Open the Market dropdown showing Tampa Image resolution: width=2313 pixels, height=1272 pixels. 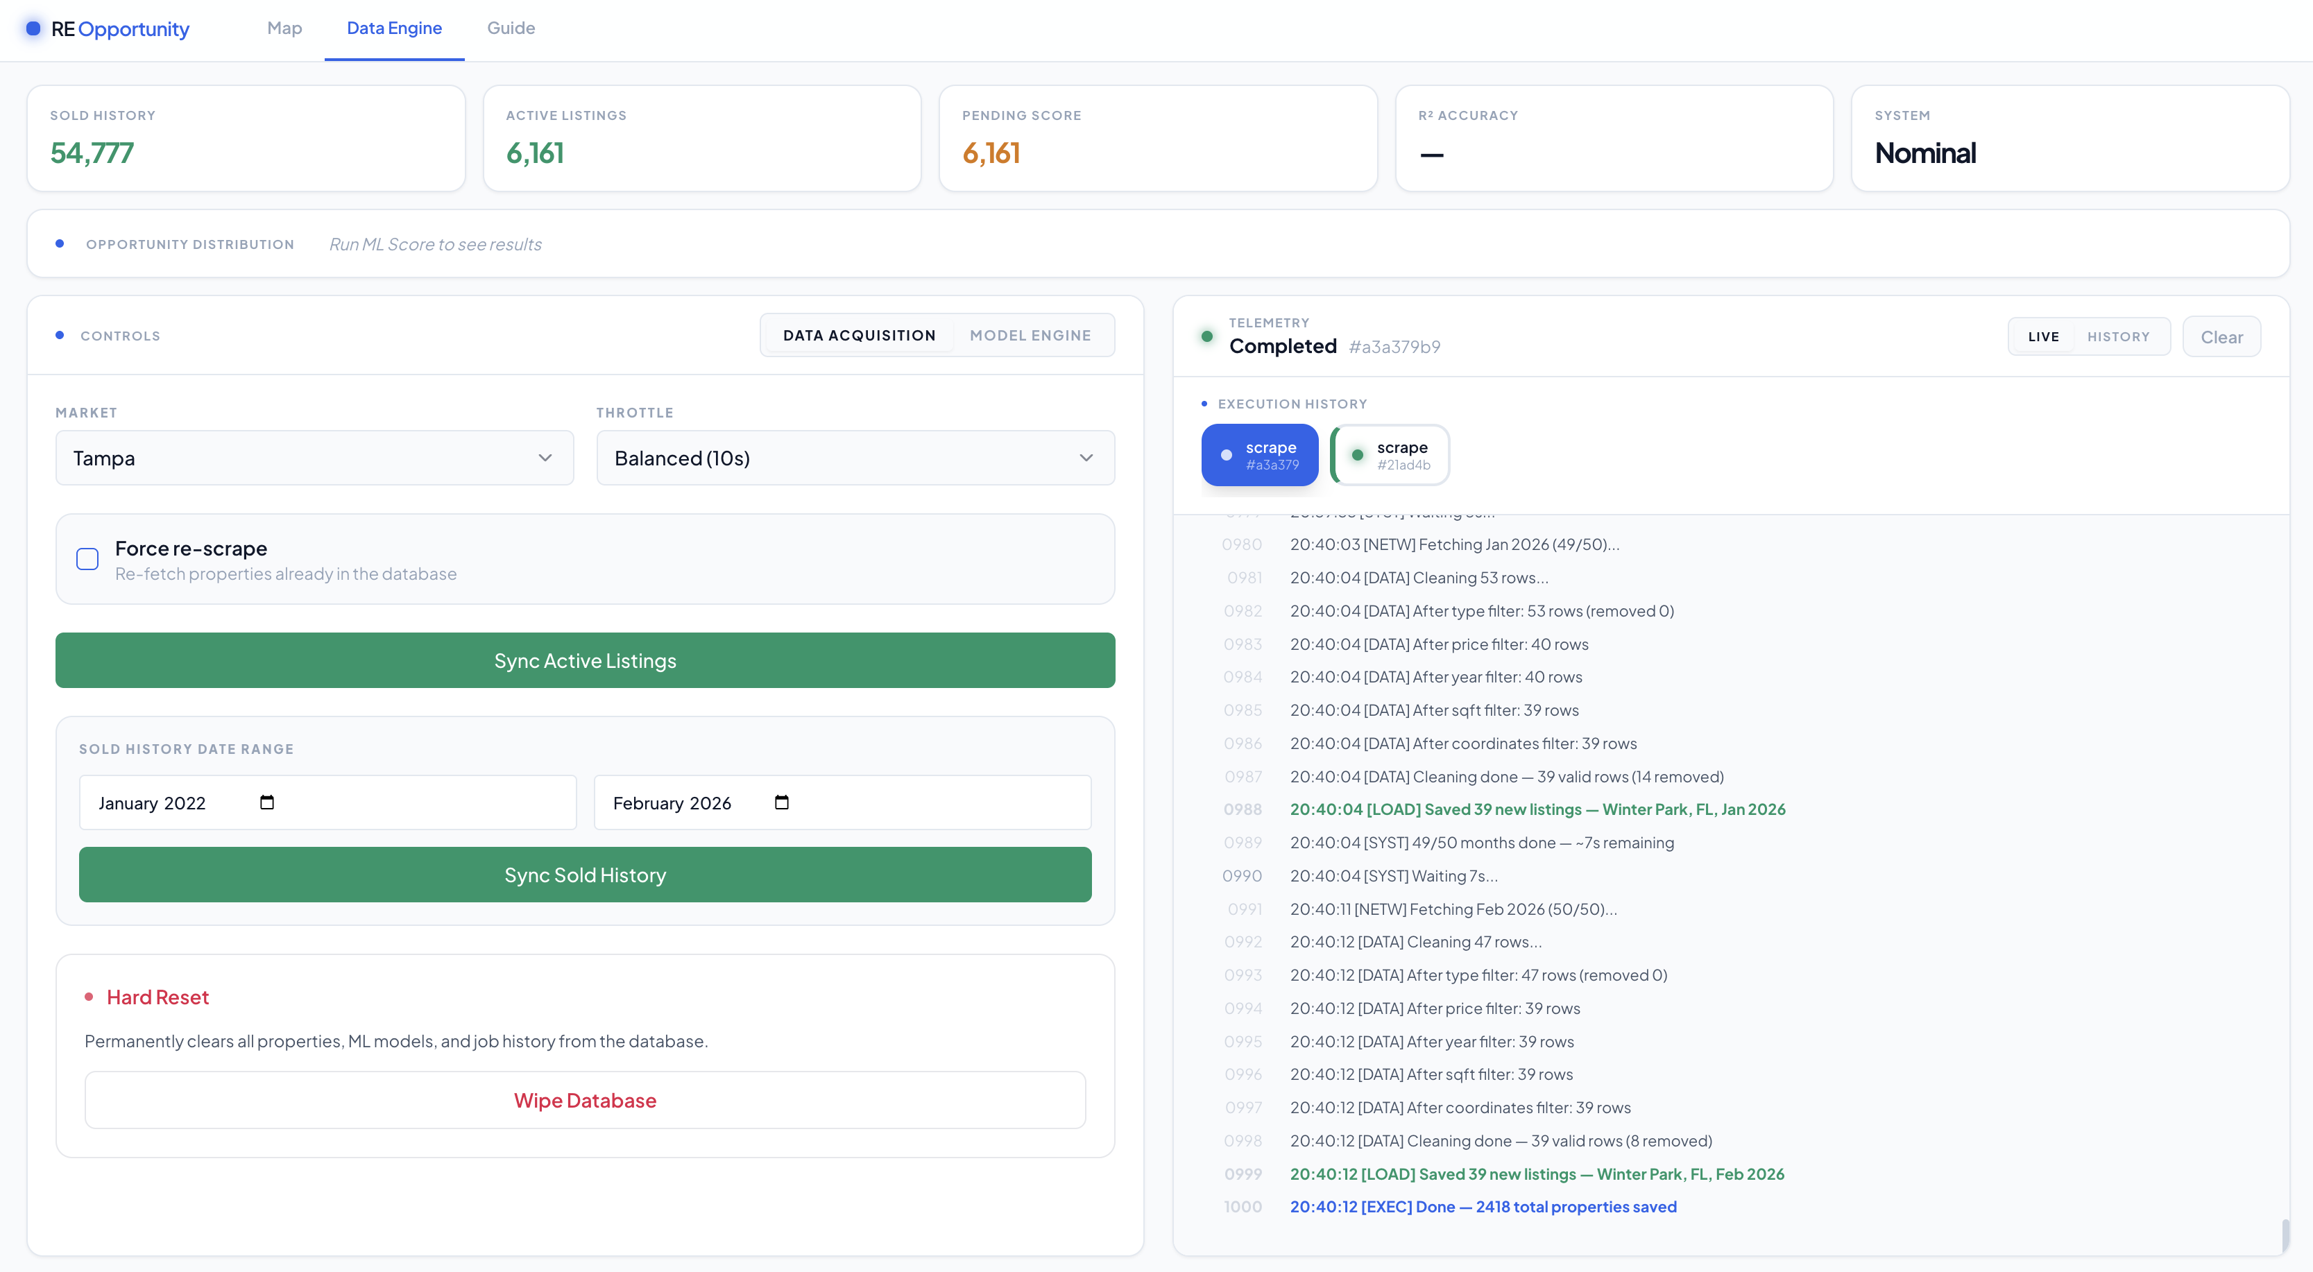314,458
